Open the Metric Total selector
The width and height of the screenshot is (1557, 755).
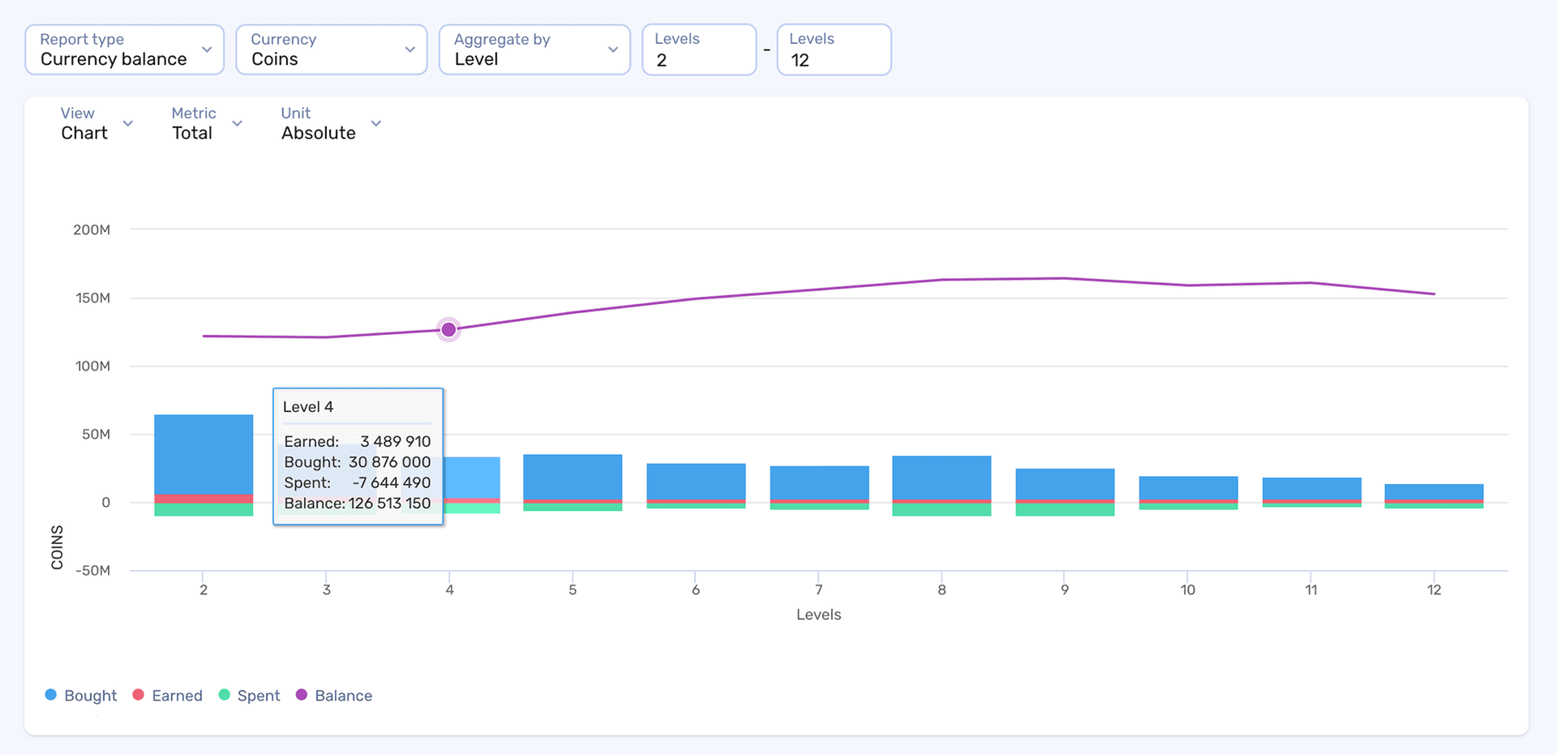206,123
